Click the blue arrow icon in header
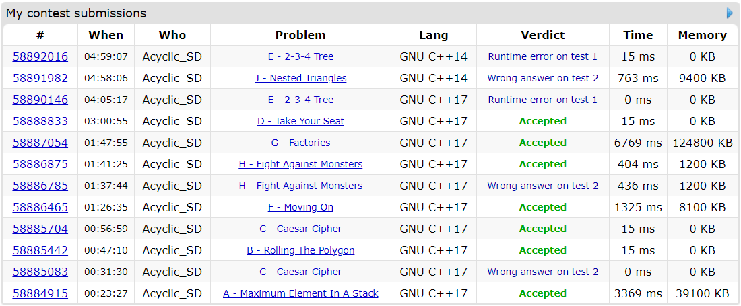Image resolution: width=741 pixels, height=306 pixels. click(730, 13)
